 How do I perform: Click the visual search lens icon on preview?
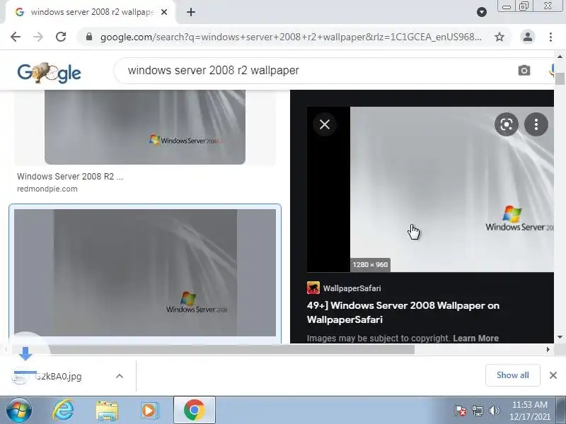(507, 124)
